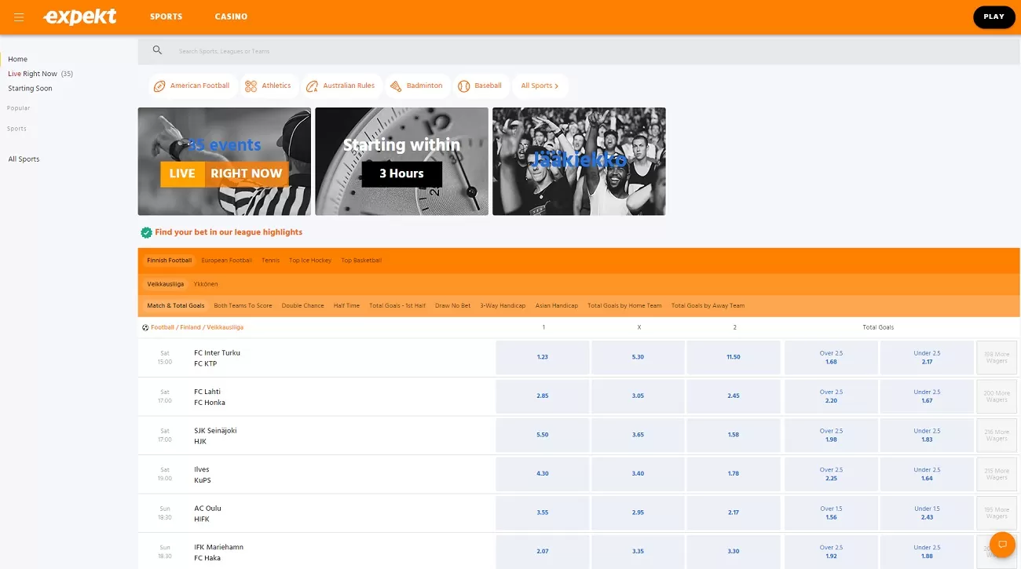Screen dimensions: 1021x569
Task: Pick HJK away win odds 1.58
Action: click(x=734, y=435)
